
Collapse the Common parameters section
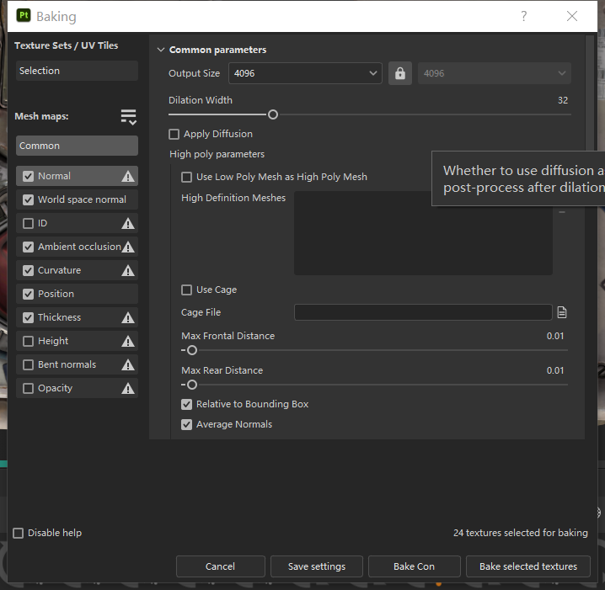click(x=161, y=50)
